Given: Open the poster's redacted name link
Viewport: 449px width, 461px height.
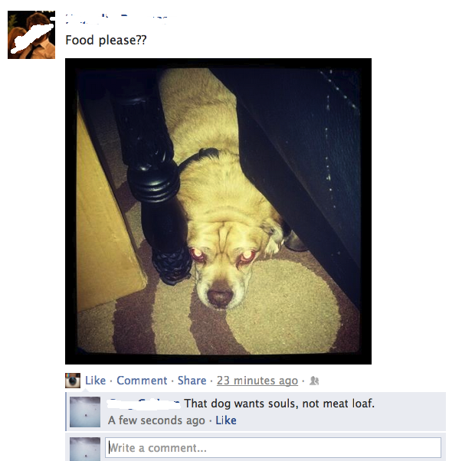Looking at the screenshot, I should (116, 19).
